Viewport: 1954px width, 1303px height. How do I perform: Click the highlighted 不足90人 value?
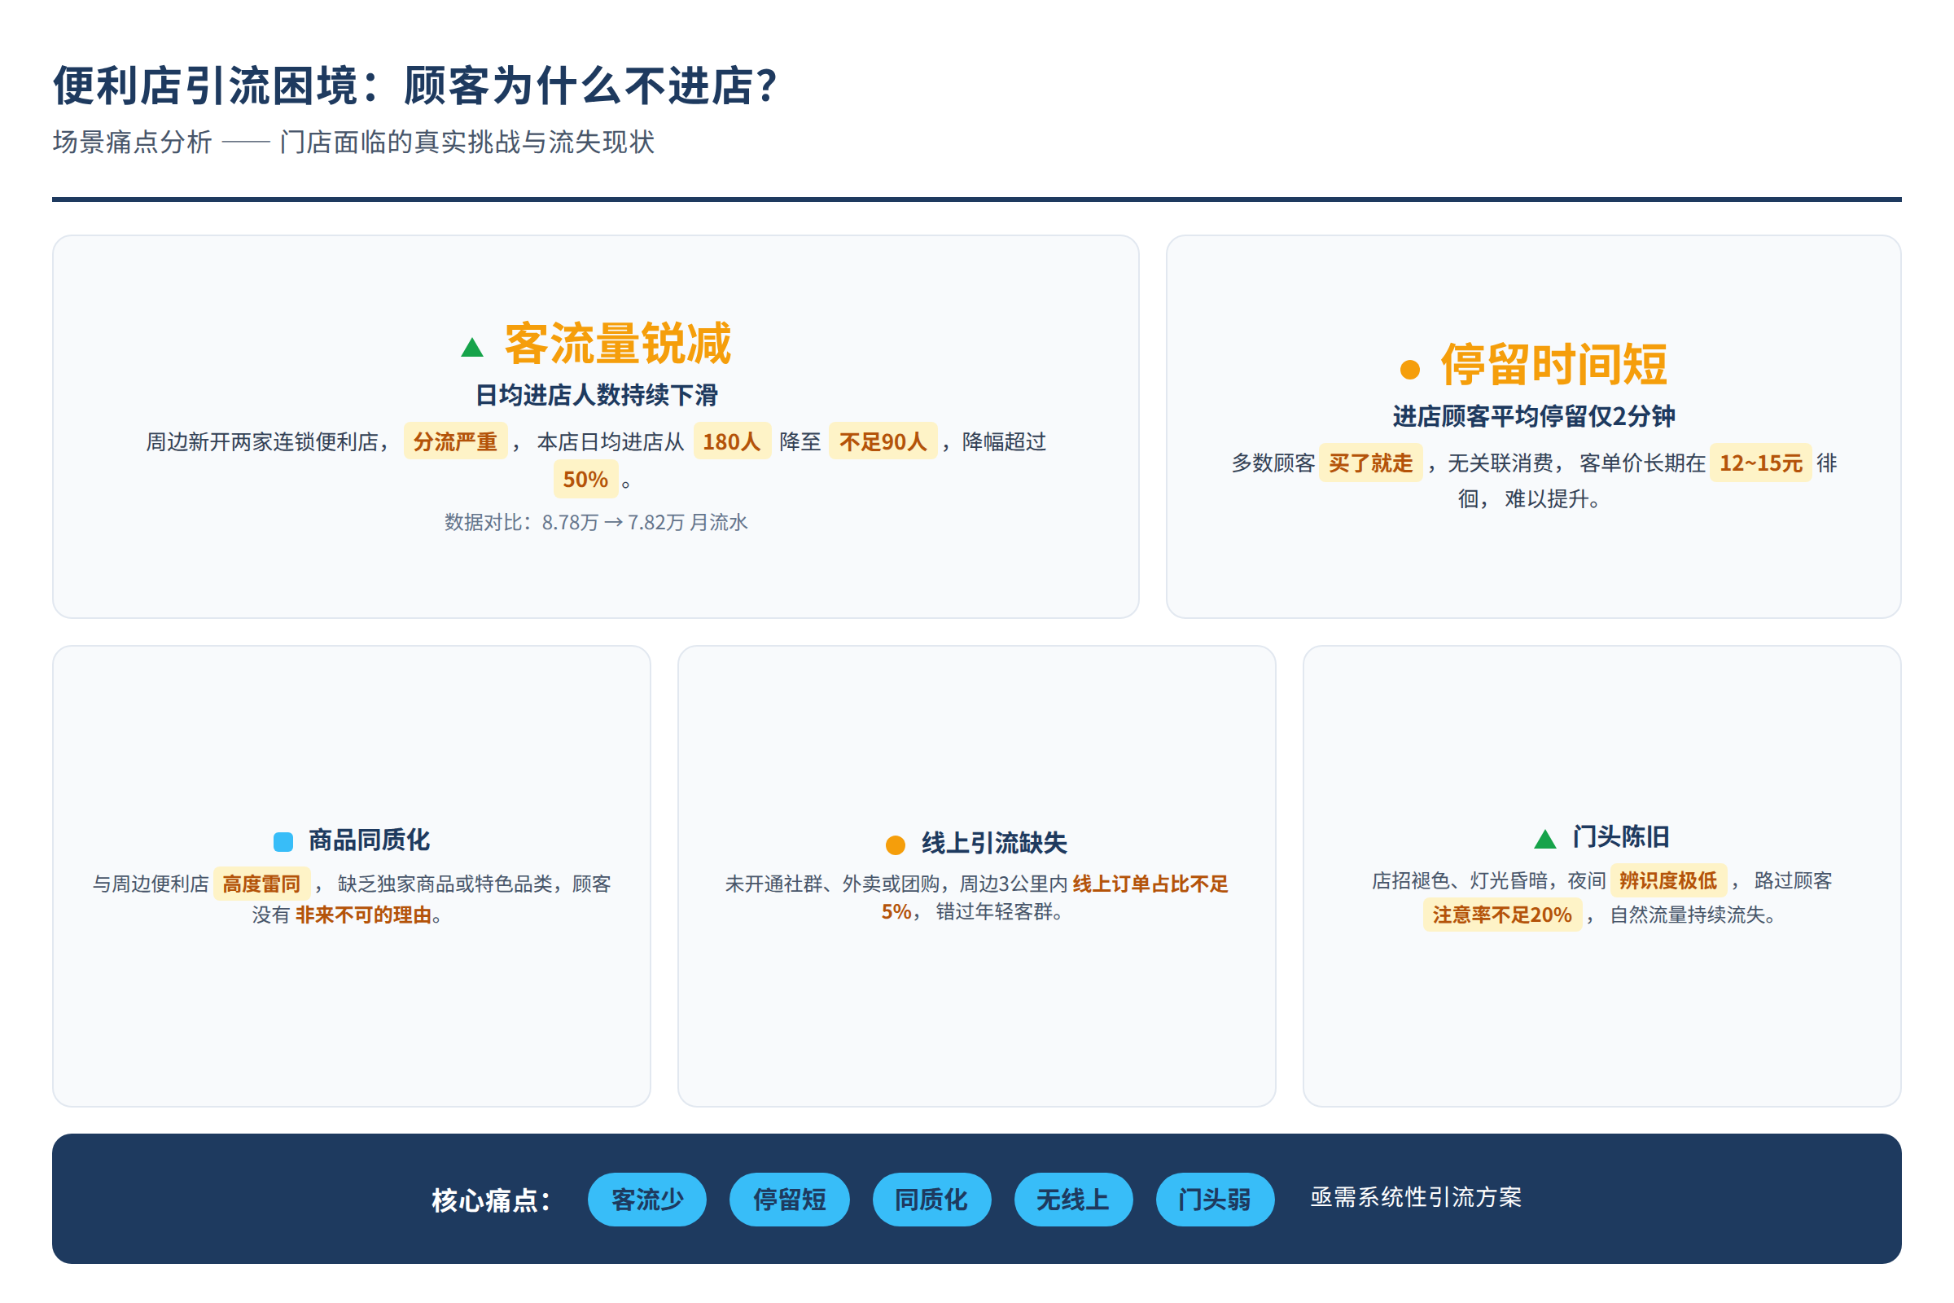click(883, 441)
